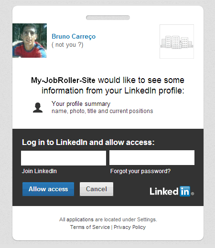Focus the password input field
Viewport: 215px width, 248px height.
point(152,158)
